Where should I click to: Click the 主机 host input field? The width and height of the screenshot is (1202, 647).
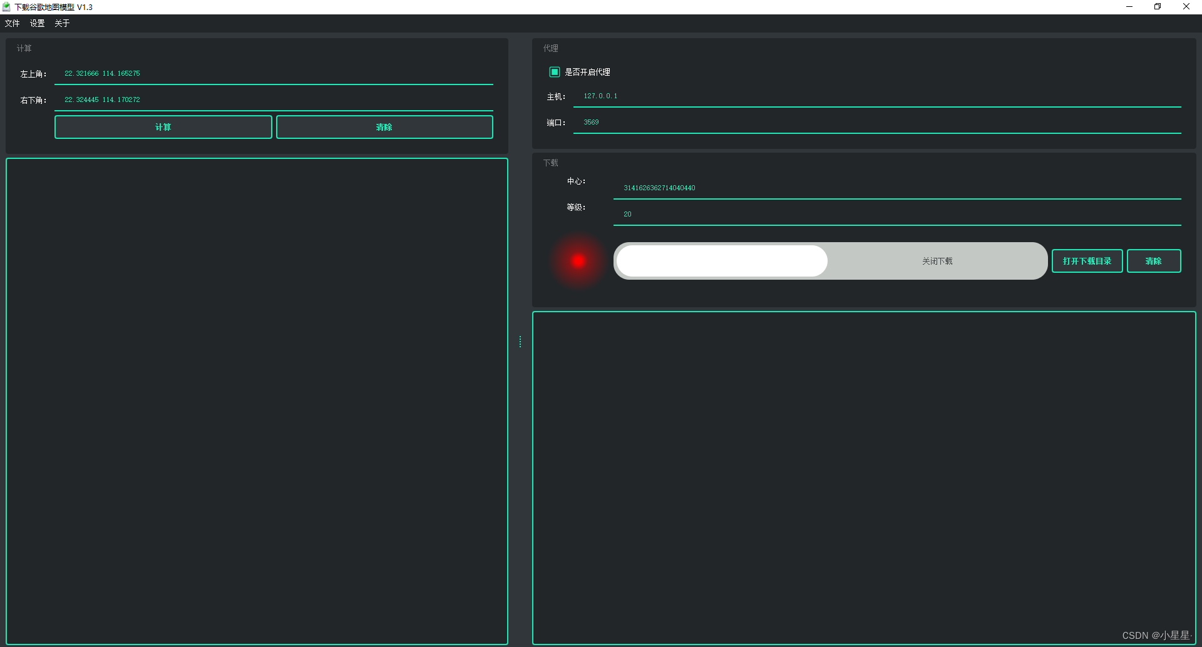[x=877, y=96]
